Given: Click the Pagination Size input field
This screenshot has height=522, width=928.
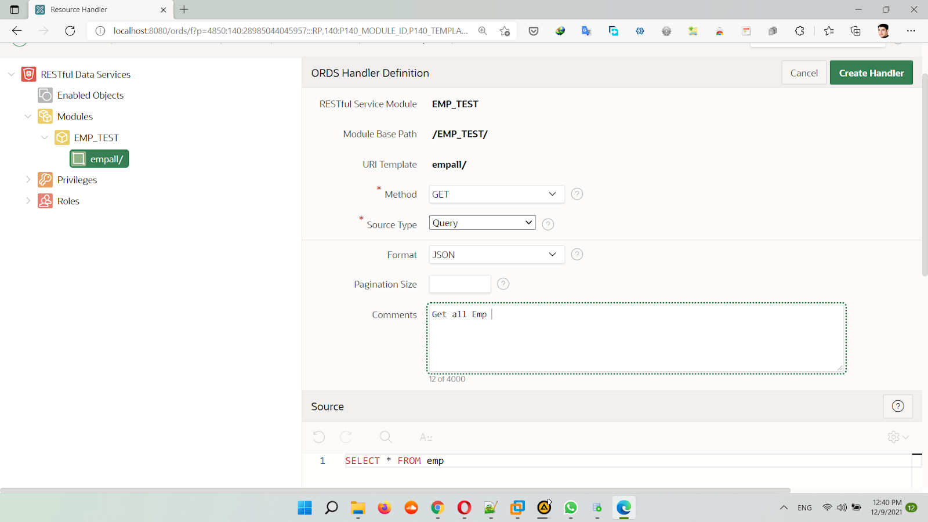Looking at the screenshot, I should click(459, 284).
